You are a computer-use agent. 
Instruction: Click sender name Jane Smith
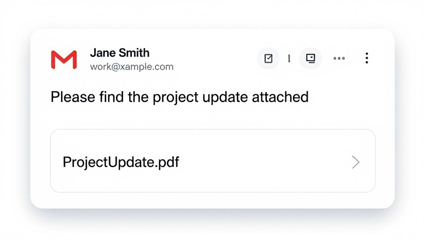tap(119, 52)
